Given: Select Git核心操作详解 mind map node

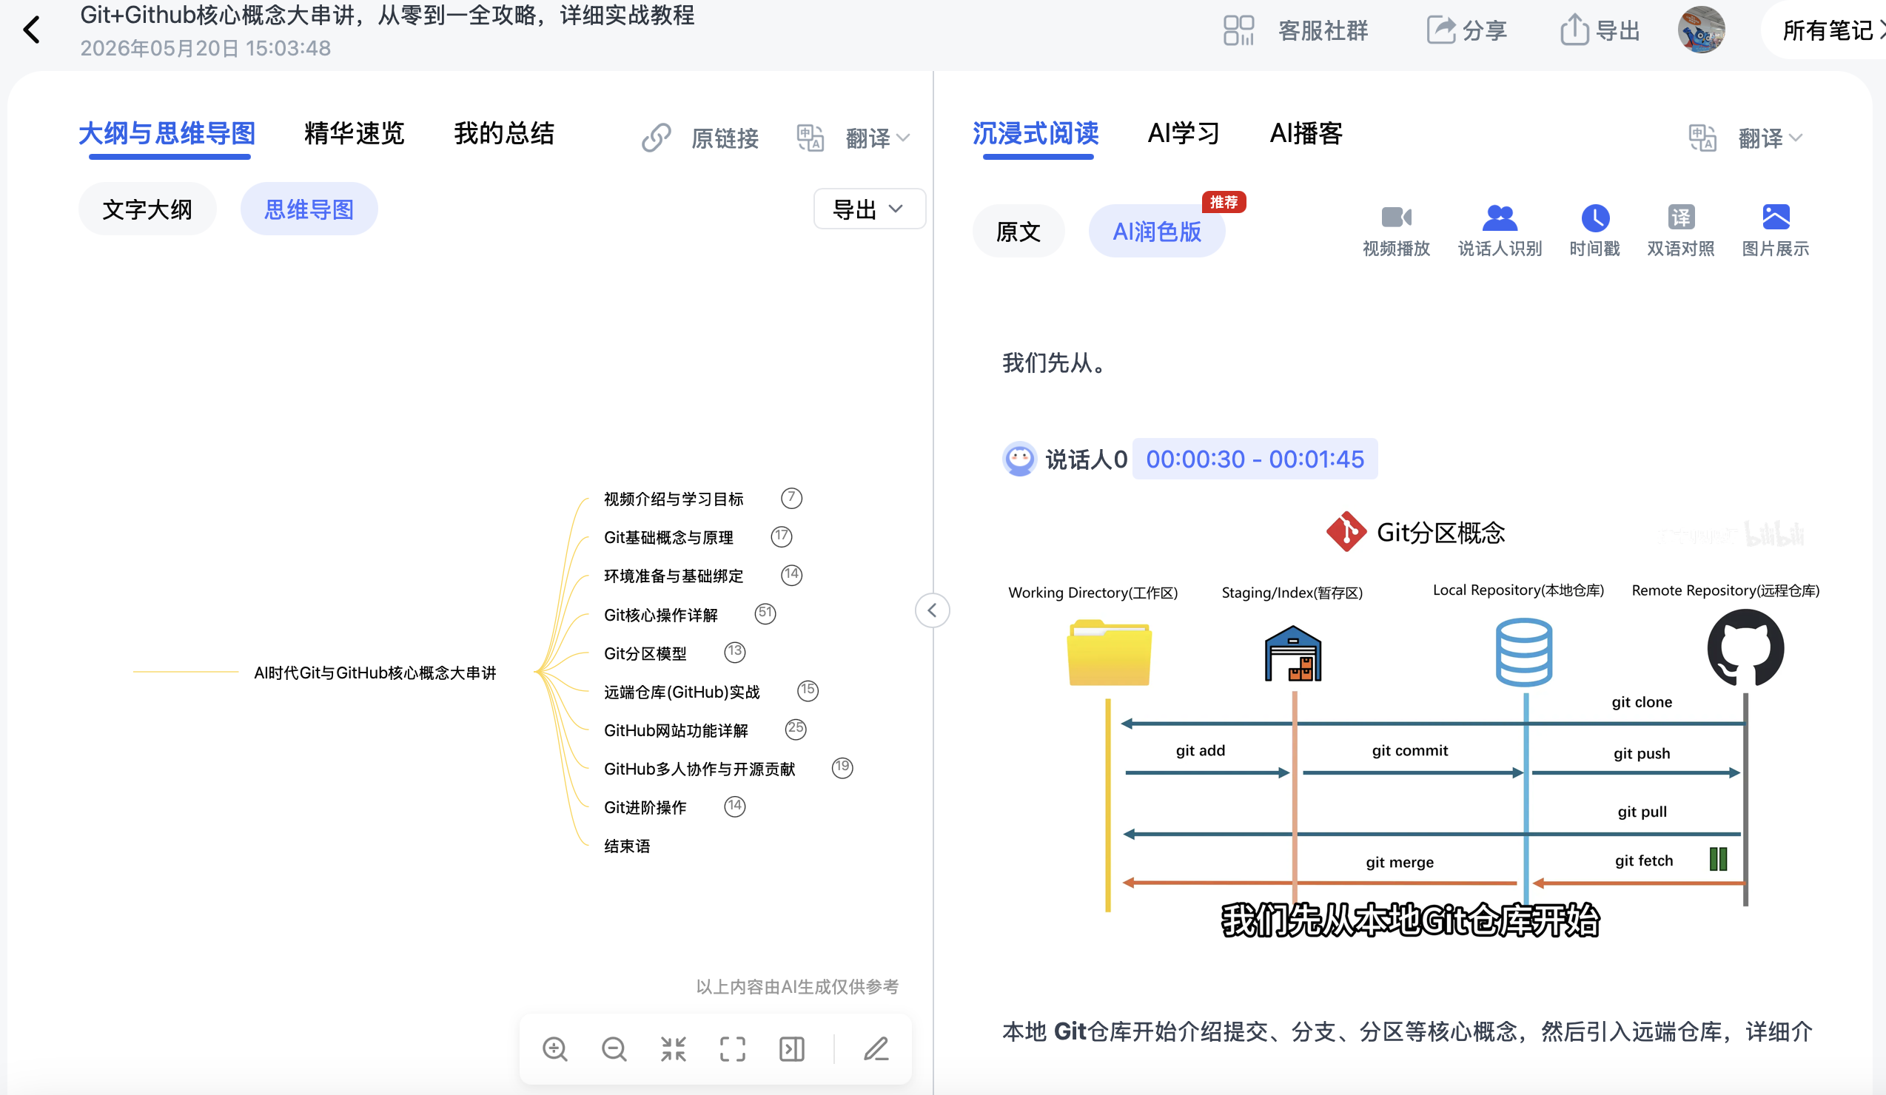Looking at the screenshot, I should (661, 615).
